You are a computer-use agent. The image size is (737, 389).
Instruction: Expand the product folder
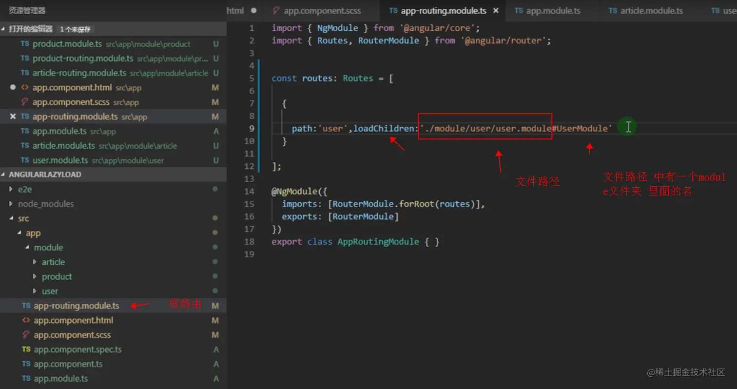[35, 276]
